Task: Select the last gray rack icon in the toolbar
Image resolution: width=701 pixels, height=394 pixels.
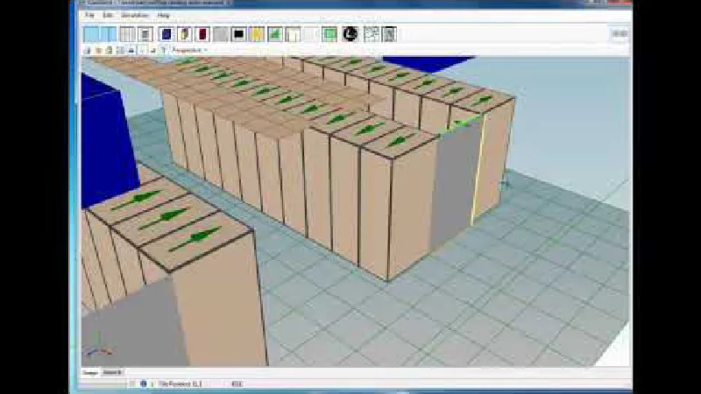Action: tap(389, 34)
